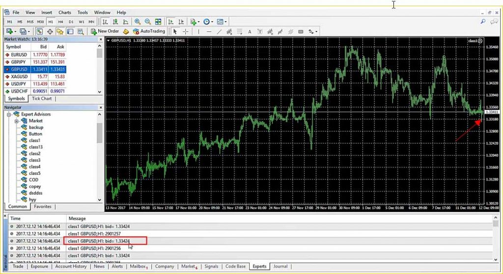Select the text 'A' tool
This screenshot has height=274, width=503.
pos(250,31)
